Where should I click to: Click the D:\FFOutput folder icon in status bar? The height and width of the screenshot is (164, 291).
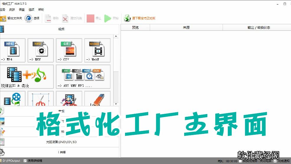click(x=1, y=161)
